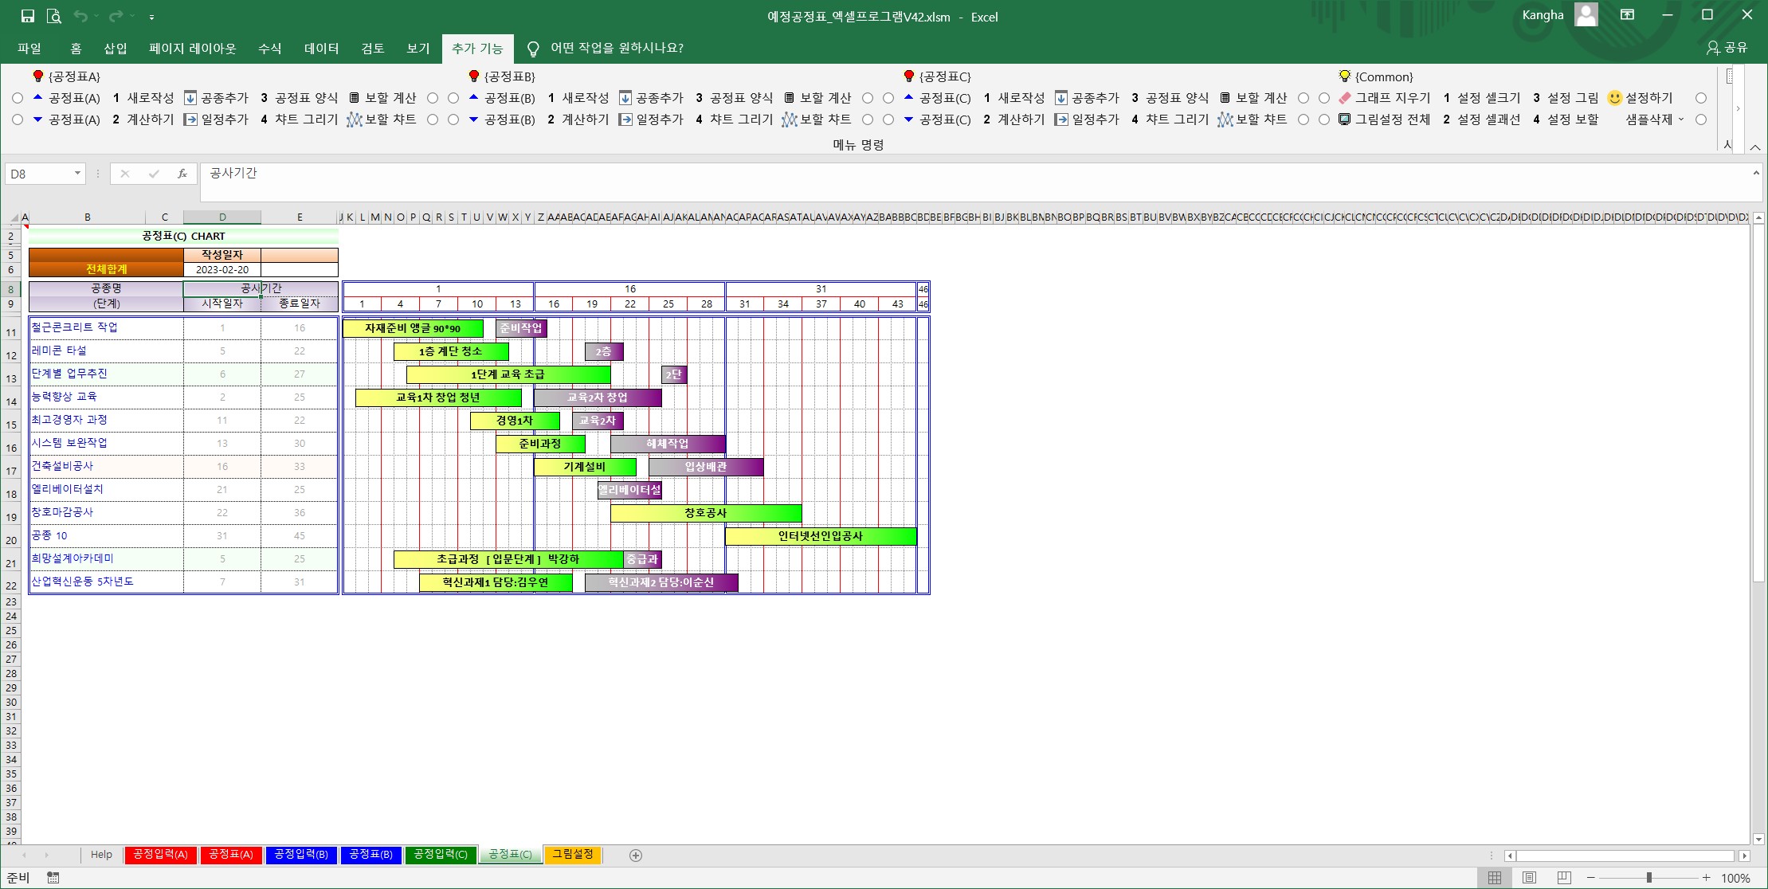Switch to the 그림설정 sheet tab

coord(573,855)
